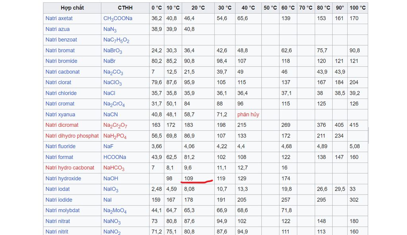Open the Natri cromat link

pos(60,104)
